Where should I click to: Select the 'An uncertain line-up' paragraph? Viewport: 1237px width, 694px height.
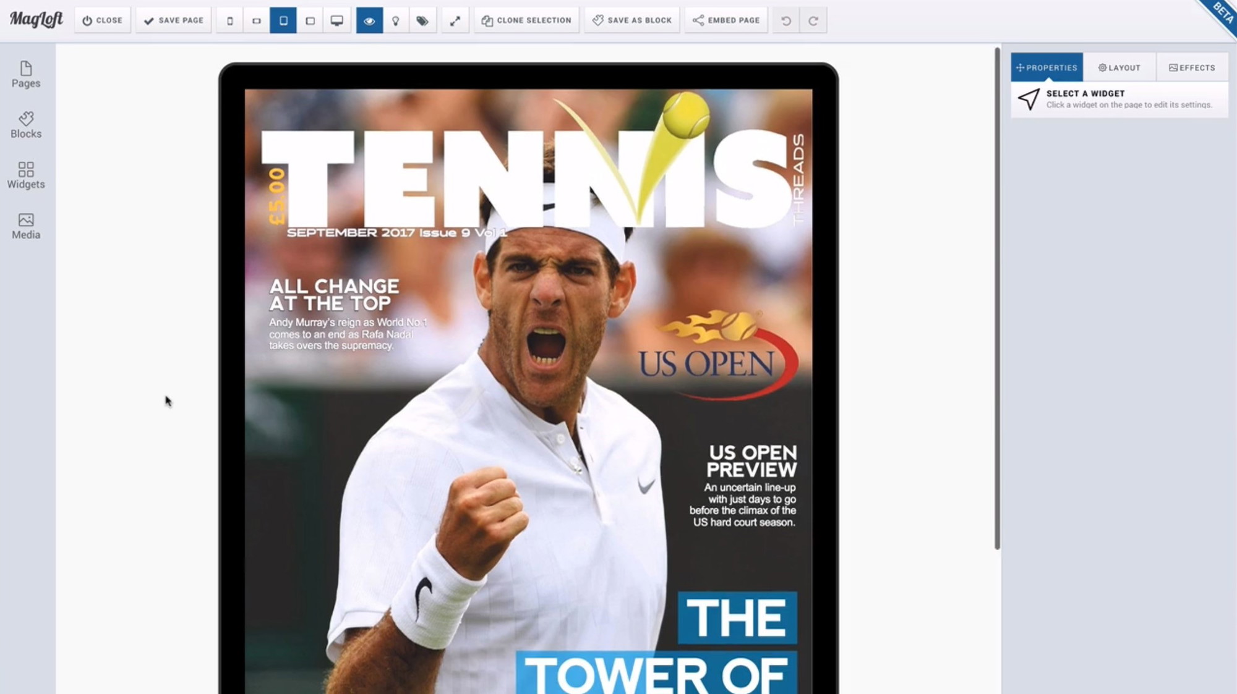[x=743, y=505]
